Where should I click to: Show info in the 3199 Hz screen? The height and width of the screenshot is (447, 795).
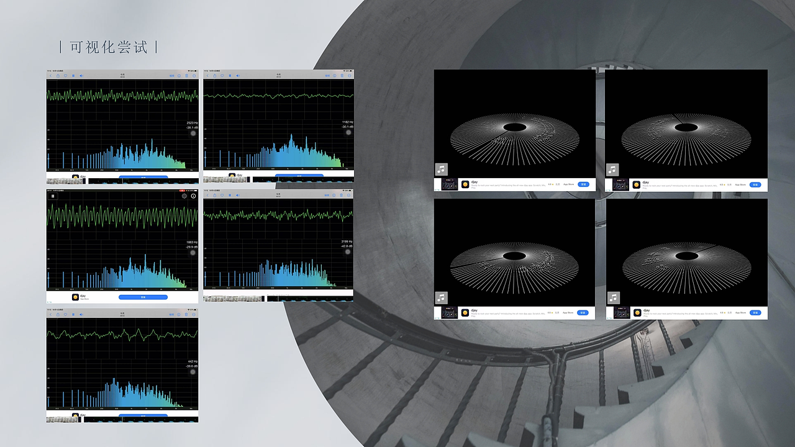pyautogui.click(x=335, y=195)
